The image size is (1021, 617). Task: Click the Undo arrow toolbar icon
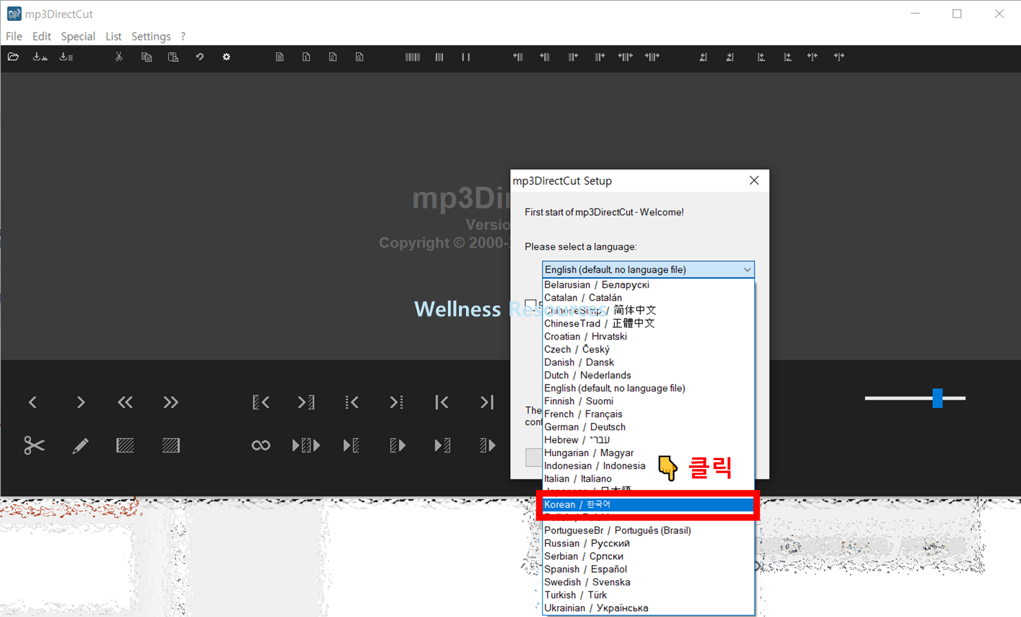pos(200,57)
